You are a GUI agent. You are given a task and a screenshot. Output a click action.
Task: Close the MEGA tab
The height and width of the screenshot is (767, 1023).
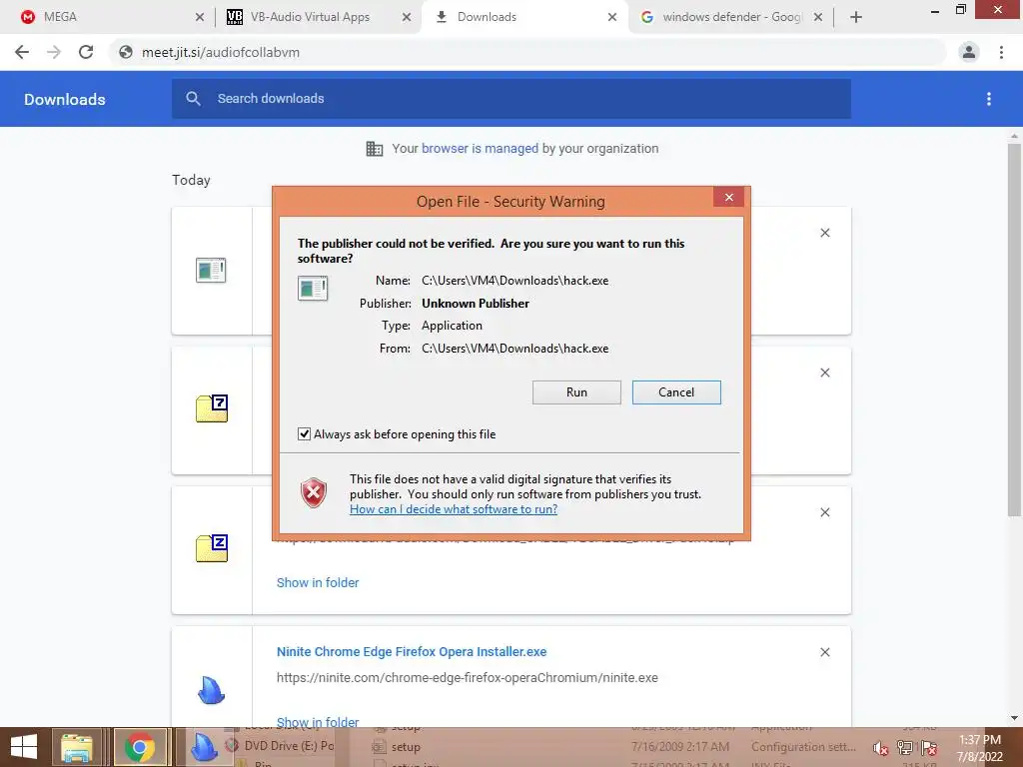coord(200,17)
